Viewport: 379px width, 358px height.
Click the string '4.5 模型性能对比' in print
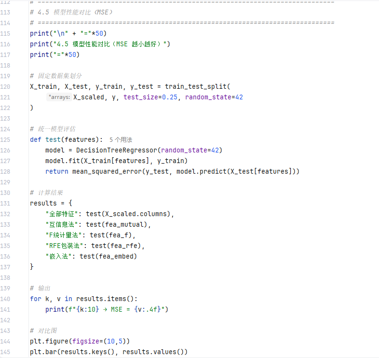click(110, 44)
